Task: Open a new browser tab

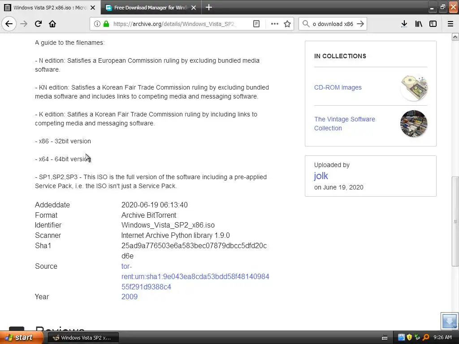Action: pos(209,7)
